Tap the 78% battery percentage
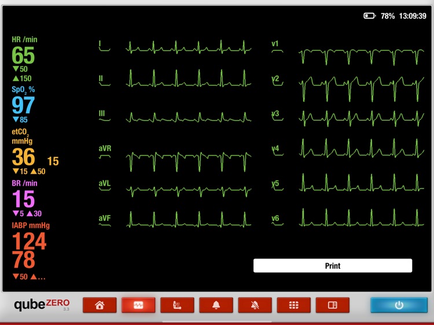 (x=388, y=16)
